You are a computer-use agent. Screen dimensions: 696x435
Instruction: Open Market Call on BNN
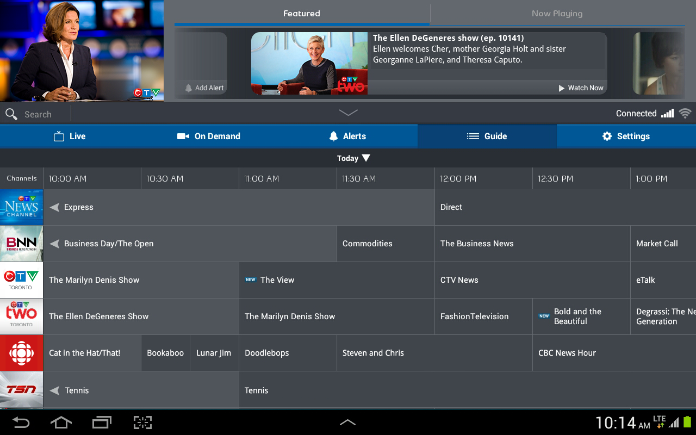tap(663, 244)
